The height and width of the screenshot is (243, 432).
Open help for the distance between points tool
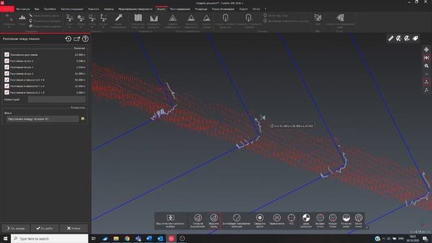(x=86, y=39)
